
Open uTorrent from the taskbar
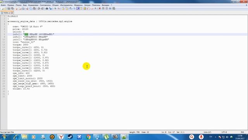coord(107,137)
